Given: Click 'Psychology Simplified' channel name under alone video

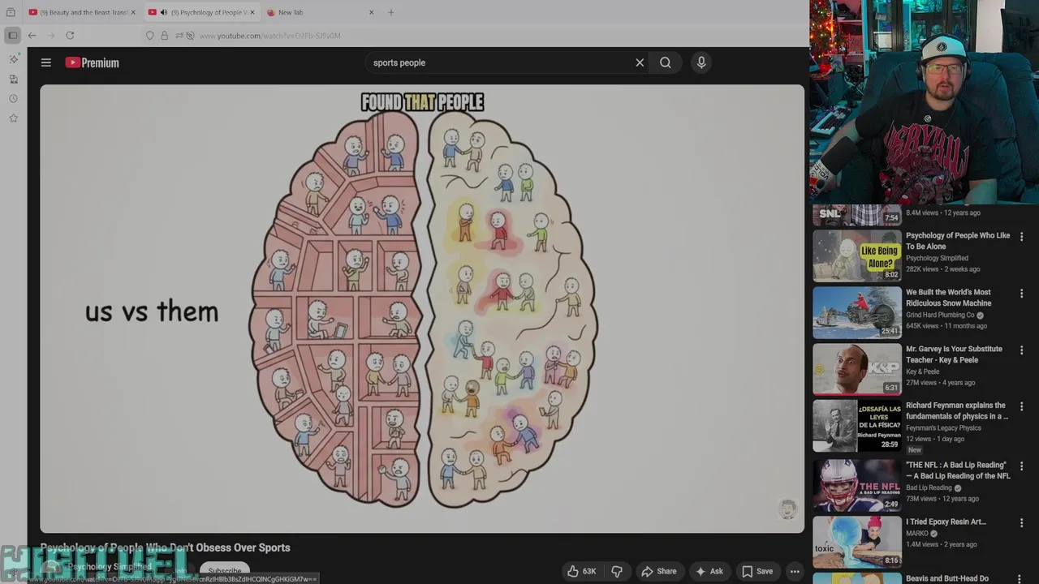Looking at the screenshot, I should pos(937,258).
